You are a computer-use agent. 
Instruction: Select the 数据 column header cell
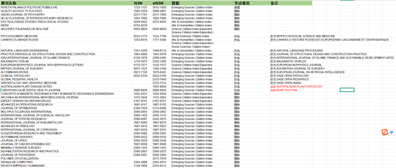[202, 3]
